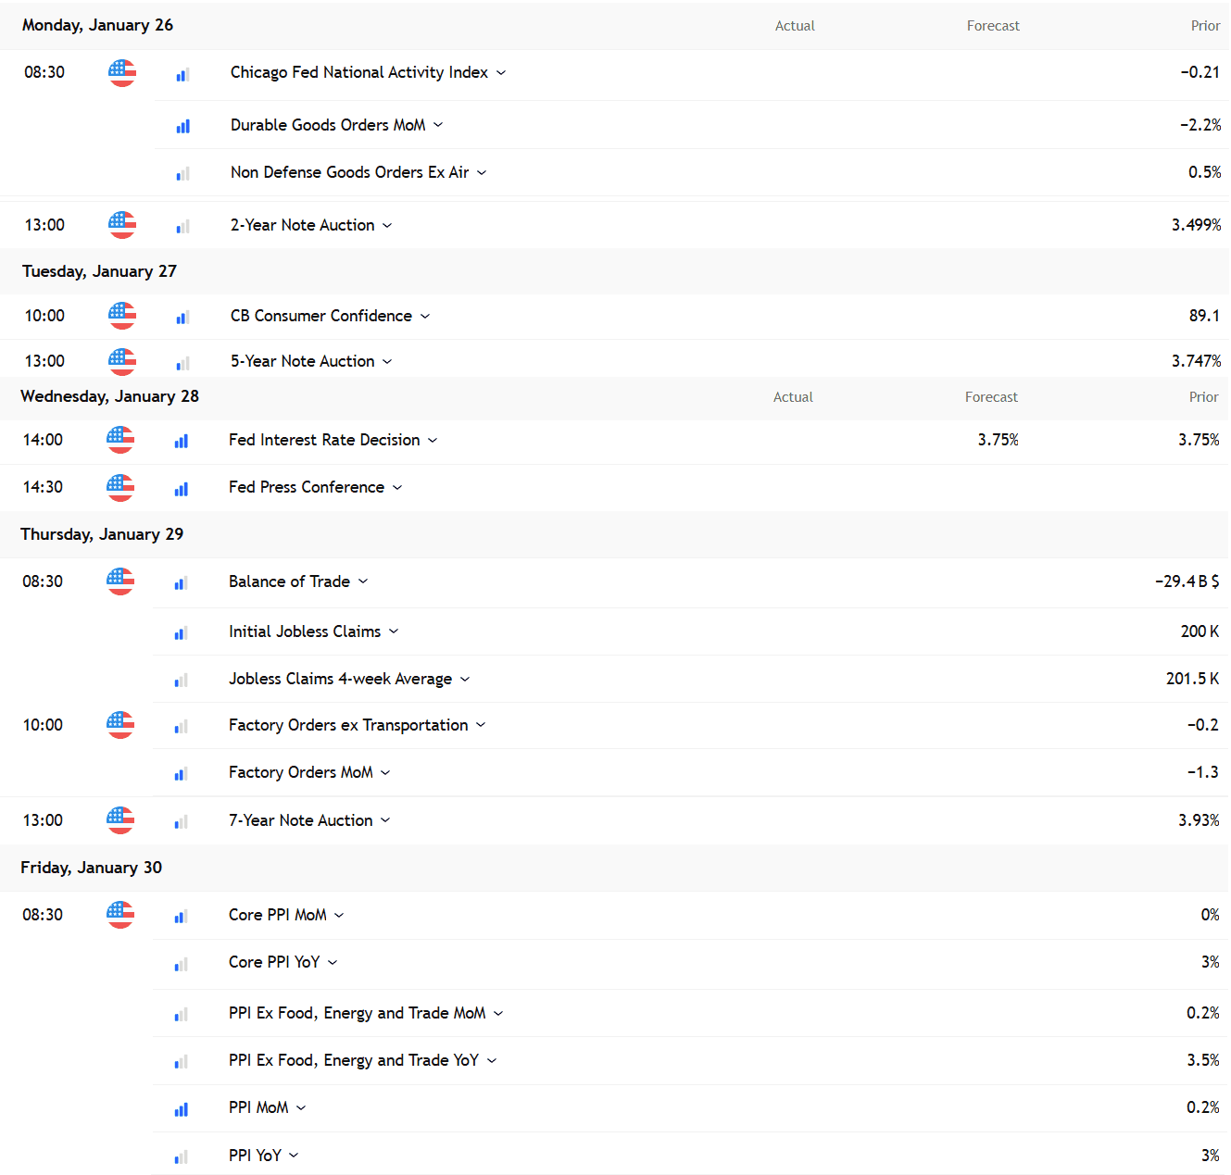1231x1175 pixels.
Task: Click the US flag next to CB Consumer Confidence
Action: [x=122, y=316]
